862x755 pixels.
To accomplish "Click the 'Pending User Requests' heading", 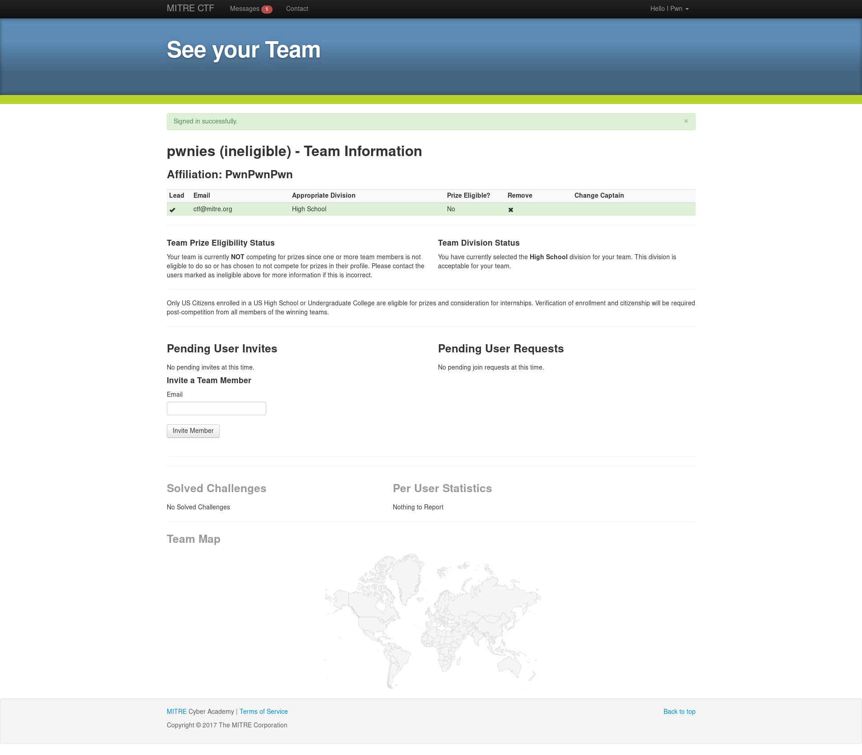I will 501,349.
